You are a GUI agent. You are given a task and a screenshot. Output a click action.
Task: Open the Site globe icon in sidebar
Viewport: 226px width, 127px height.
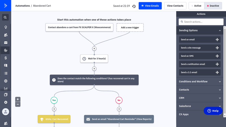click(6, 81)
